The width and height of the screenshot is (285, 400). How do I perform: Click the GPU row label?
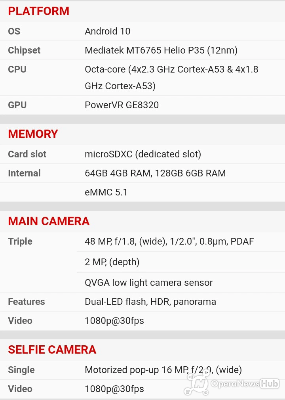17,105
